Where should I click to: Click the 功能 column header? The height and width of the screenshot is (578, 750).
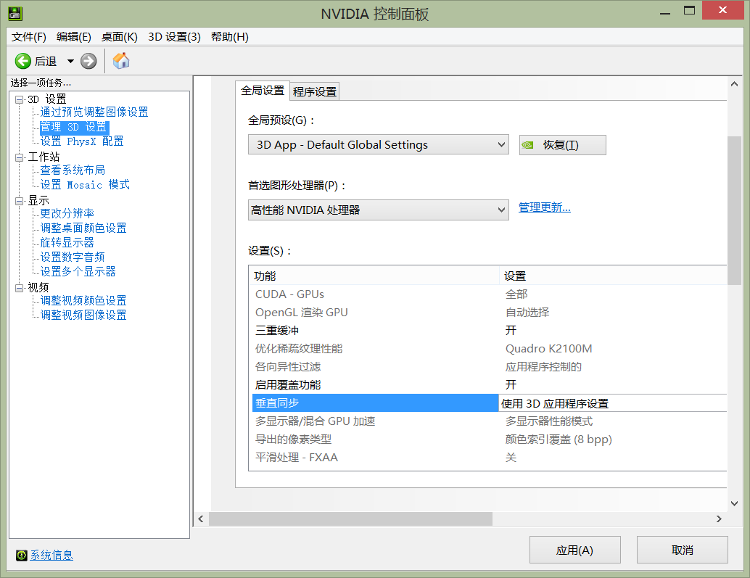pyautogui.click(x=374, y=276)
